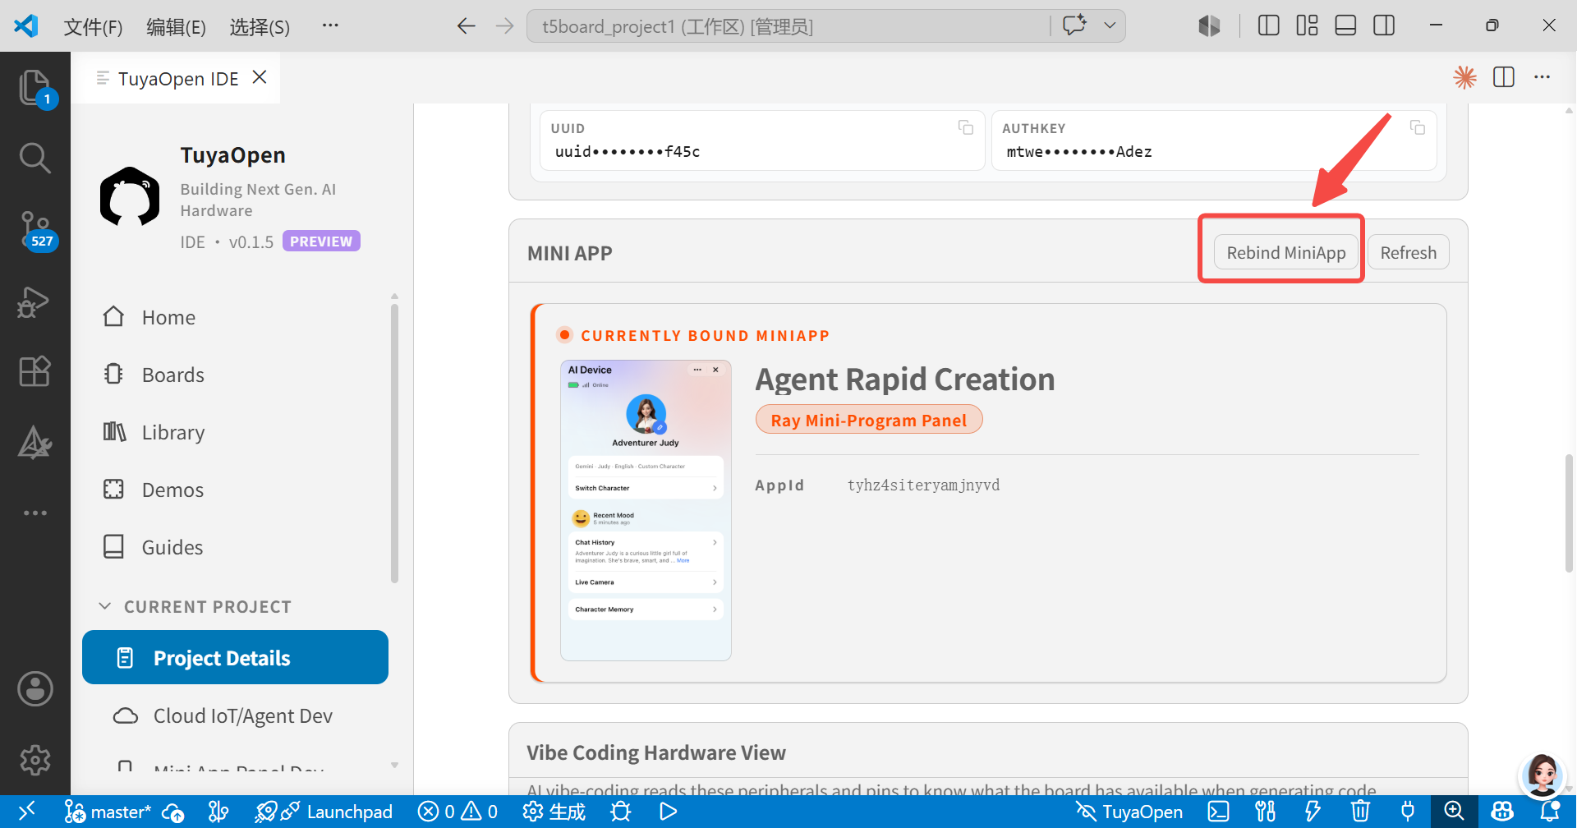Screen dimensions: 1577x828
Task: Open the Accounts menu
Action: coord(35,688)
